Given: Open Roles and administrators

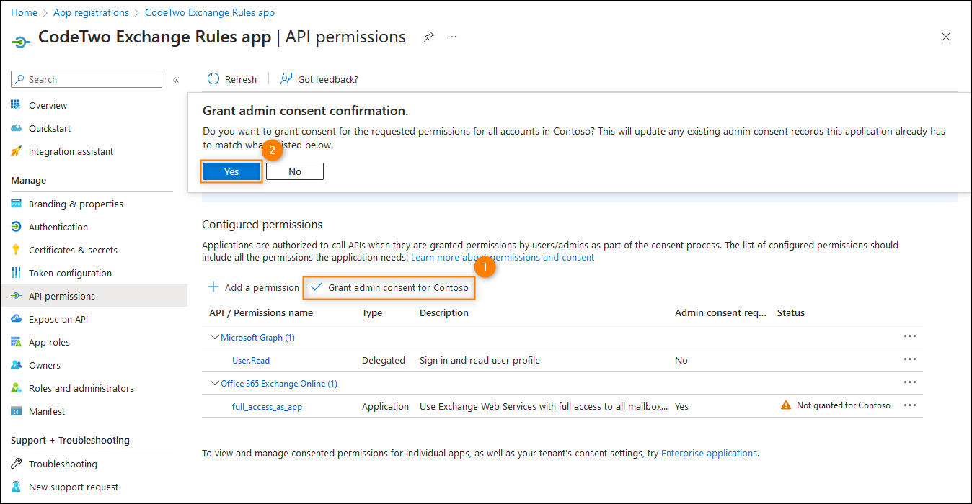Looking at the screenshot, I should point(81,388).
